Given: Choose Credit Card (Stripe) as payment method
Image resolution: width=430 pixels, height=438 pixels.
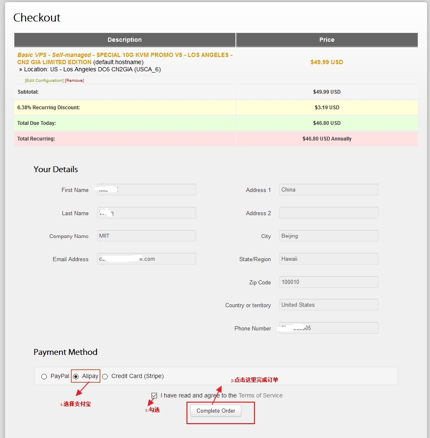Looking at the screenshot, I should (x=104, y=376).
